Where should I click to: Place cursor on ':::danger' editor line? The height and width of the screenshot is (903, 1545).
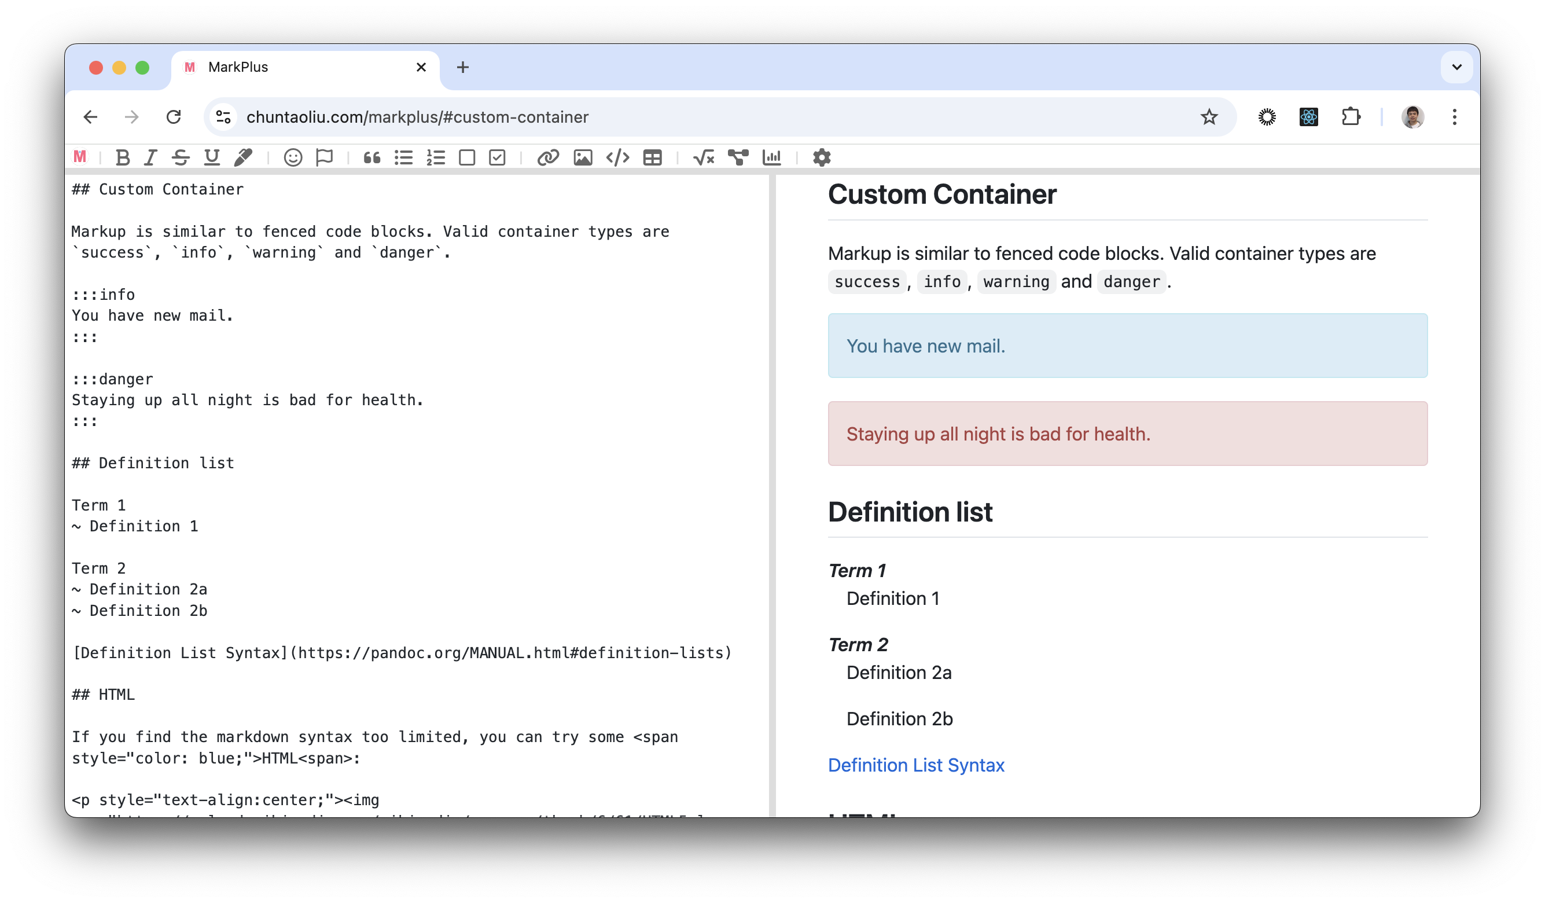coord(112,379)
